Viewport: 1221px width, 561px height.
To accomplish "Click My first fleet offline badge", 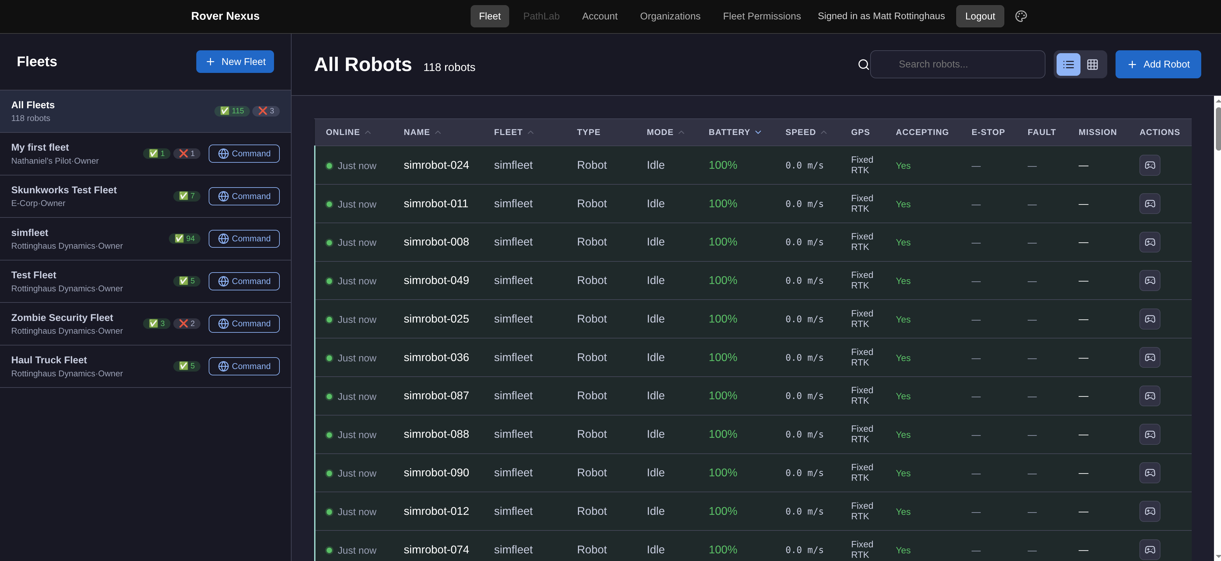I will pyautogui.click(x=187, y=153).
